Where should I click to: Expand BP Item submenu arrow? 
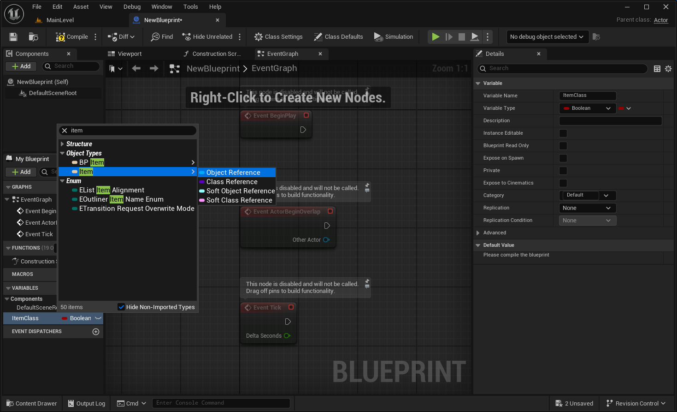point(193,162)
